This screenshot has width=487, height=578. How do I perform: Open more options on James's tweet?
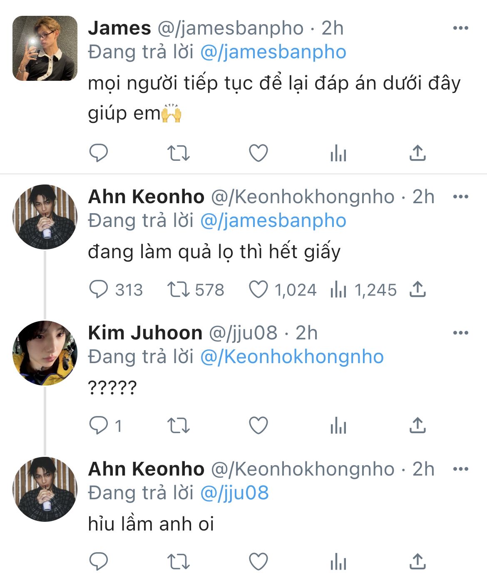tap(460, 28)
